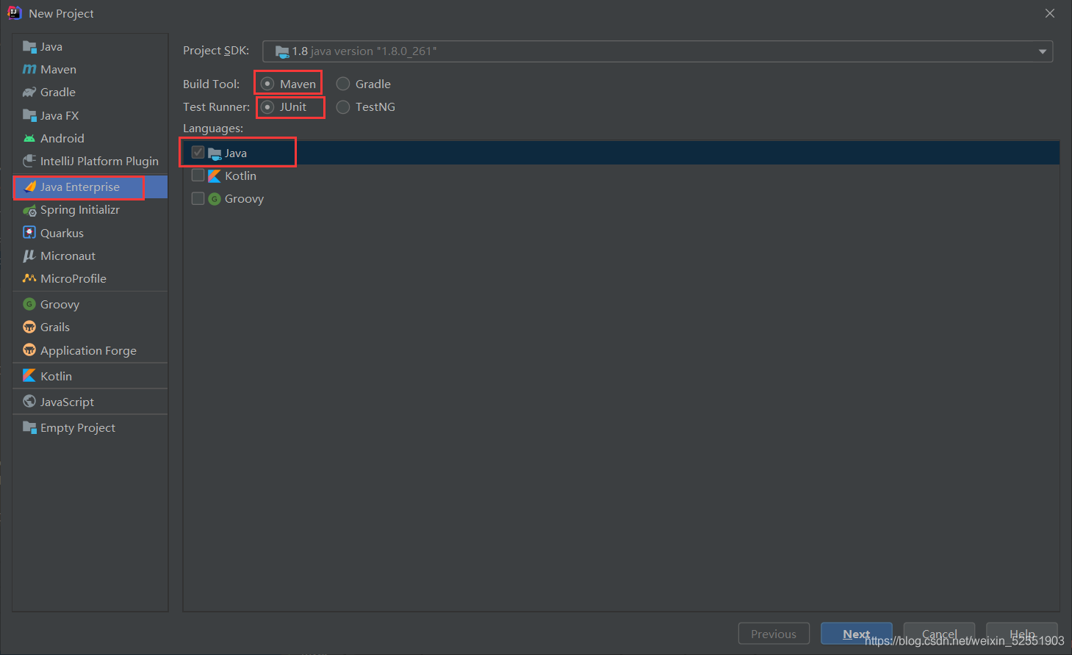This screenshot has width=1072, height=655.
Task: Click the Java language folder icon in list
Action: 215,153
